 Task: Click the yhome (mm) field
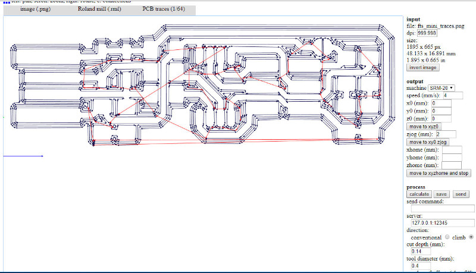point(452,158)
